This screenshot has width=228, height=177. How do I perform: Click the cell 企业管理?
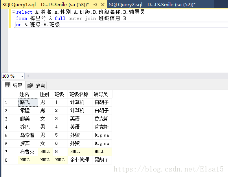[x=80, y=160]
